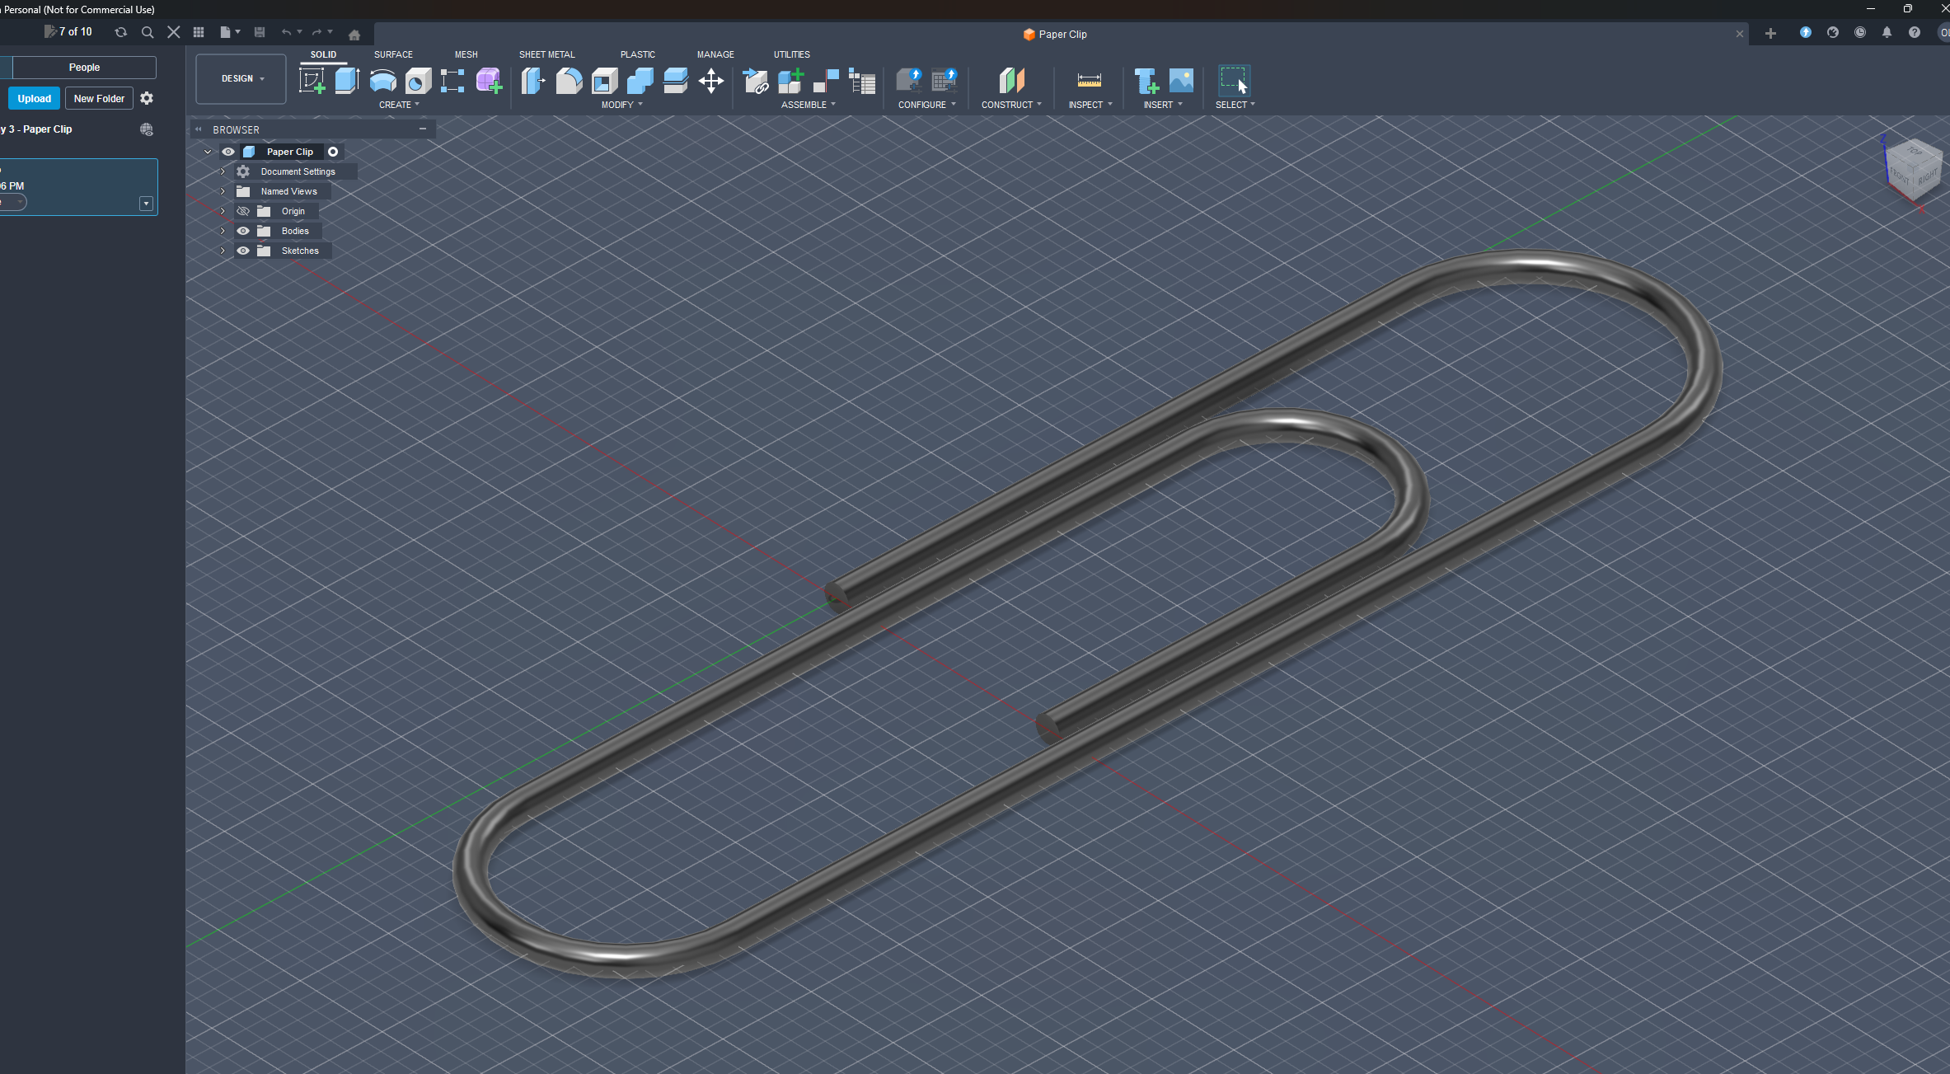Activate the Move/Copy tool
The width and height of the screenshot is (1950, 1074).
(710, 81)
